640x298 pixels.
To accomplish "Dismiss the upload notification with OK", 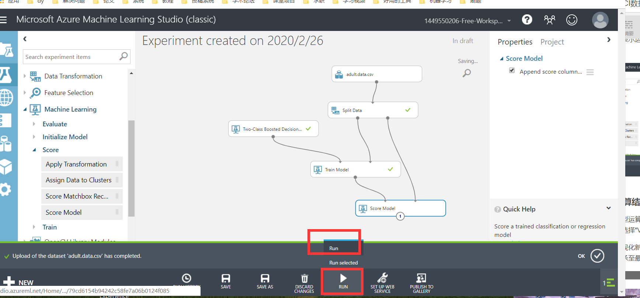I will click(x=591, y=256).
